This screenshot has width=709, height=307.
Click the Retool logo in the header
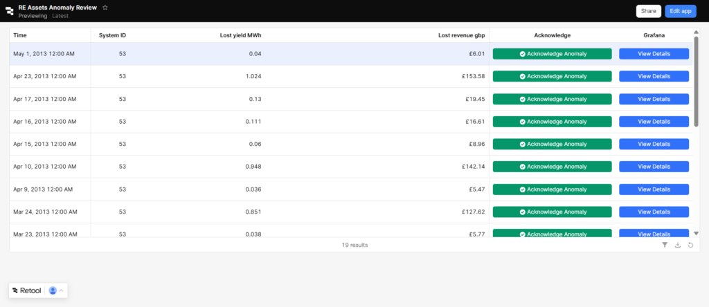coord(10,11)
